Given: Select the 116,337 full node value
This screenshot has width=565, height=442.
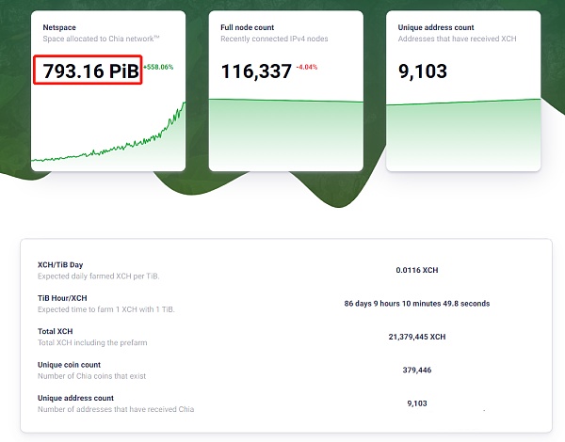Looking at the screenshot, I should pos(256,71).
